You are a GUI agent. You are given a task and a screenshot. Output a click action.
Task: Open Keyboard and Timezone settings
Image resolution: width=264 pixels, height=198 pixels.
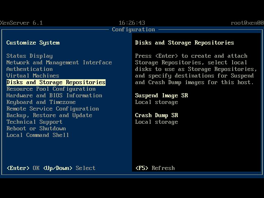point(41,102)
